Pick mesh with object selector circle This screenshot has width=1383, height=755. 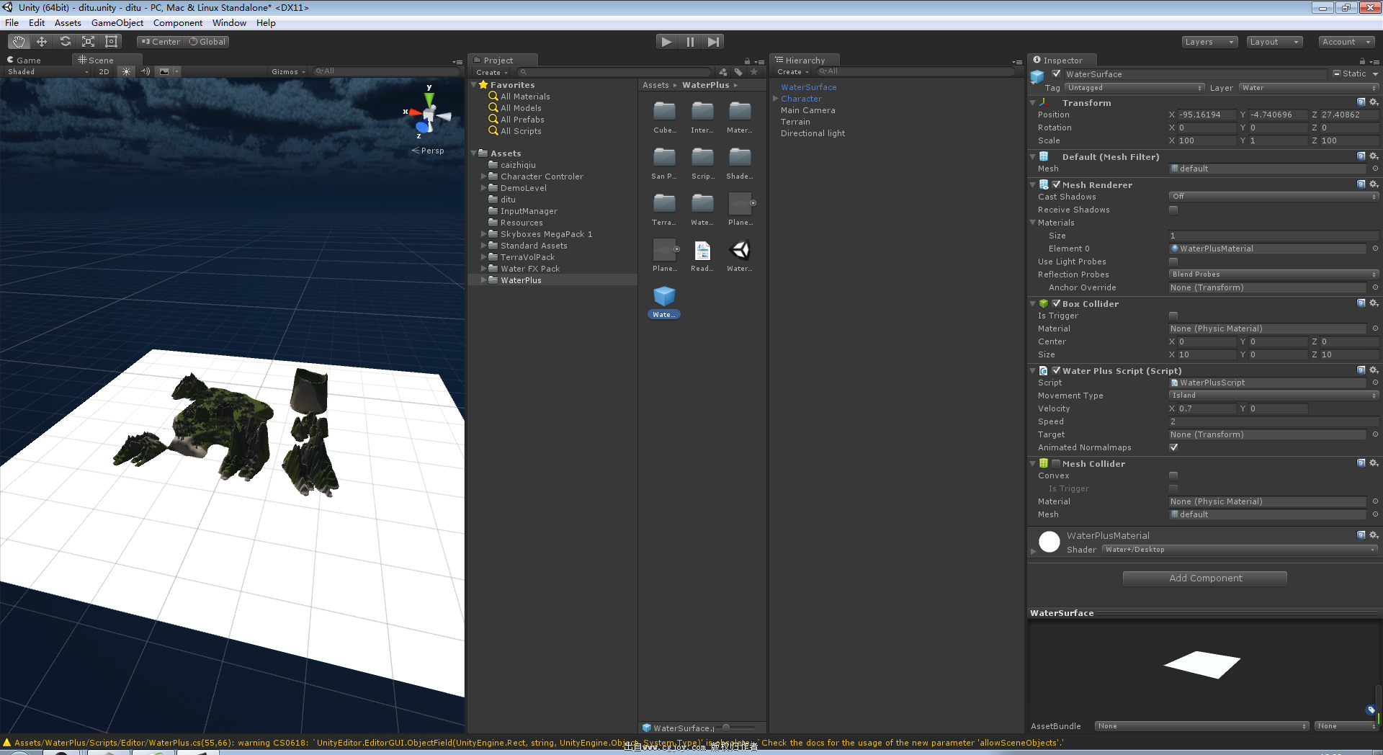1375,169
